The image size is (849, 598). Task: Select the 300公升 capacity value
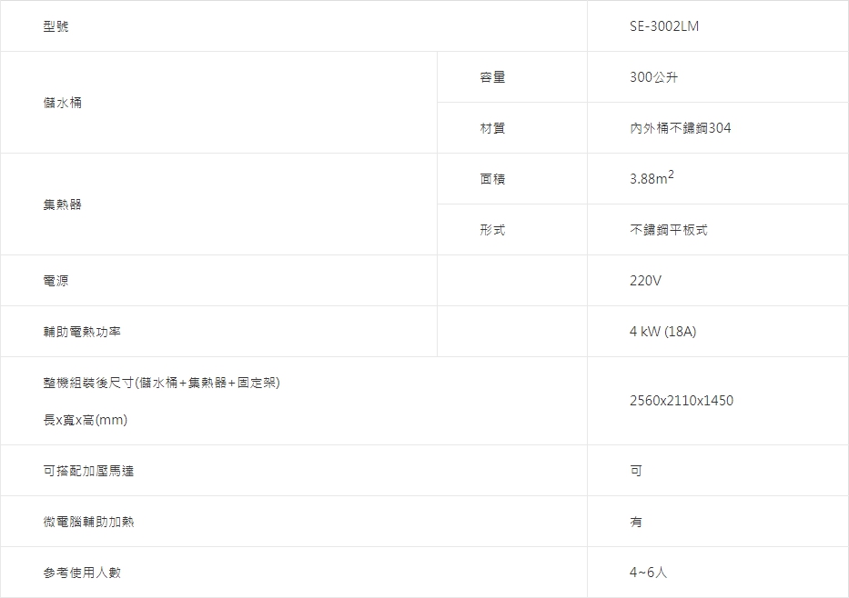click(x=653, y=77)
